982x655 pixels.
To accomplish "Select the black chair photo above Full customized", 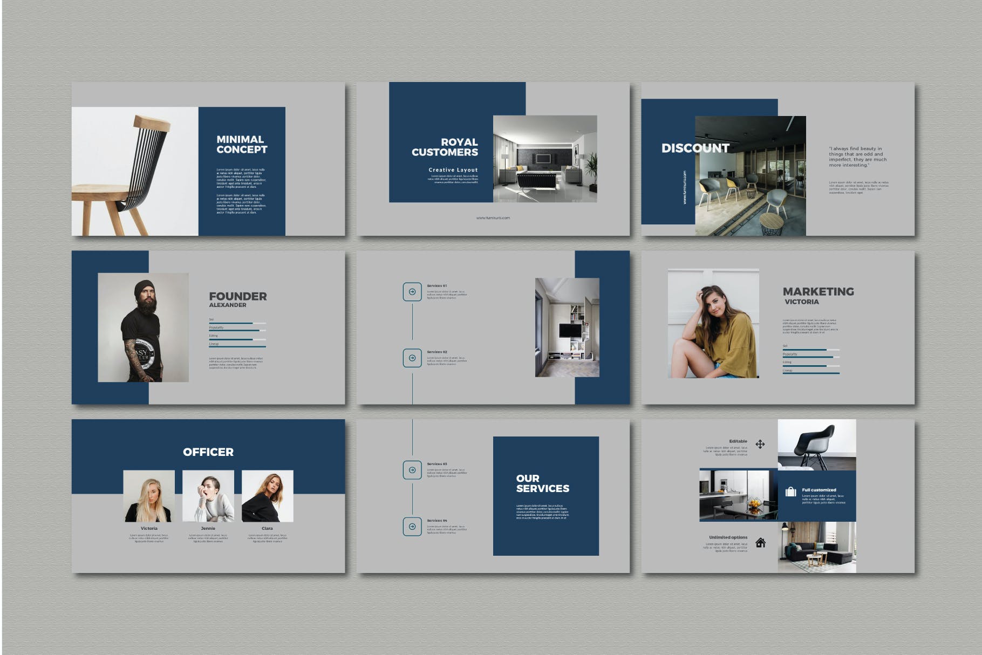I will click(817, 445).
